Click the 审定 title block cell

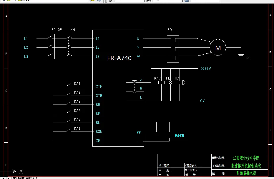pos(164,170)
